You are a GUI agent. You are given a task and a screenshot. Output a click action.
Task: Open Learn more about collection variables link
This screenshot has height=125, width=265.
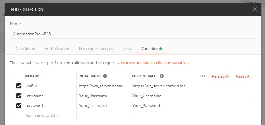155,63
